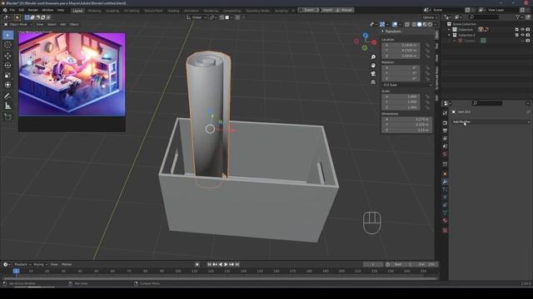Open the Tool properties tab icon
The width and height of the screenshot is (533, 299).
click(445, 114)
